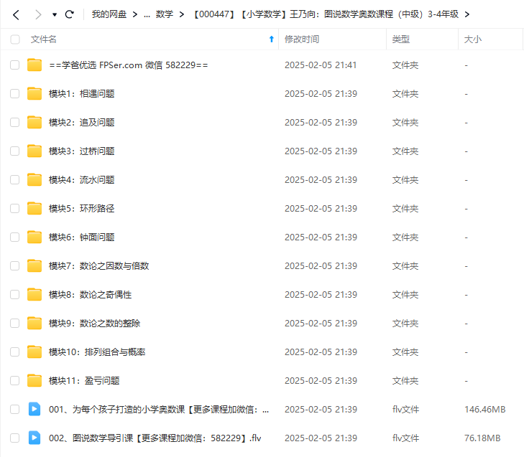The image size is (524, 457).
Task: Select the name 模块5:环形路径
Action: click(81, 208)
